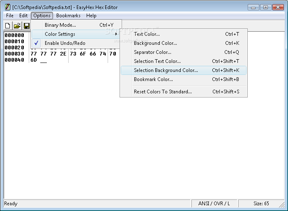Choose Selection Background Color... item
The image size is (288, 211).
[184, 70]
